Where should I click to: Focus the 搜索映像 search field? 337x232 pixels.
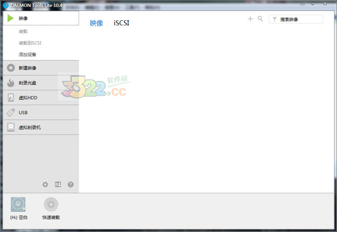[x=296, y=19]
